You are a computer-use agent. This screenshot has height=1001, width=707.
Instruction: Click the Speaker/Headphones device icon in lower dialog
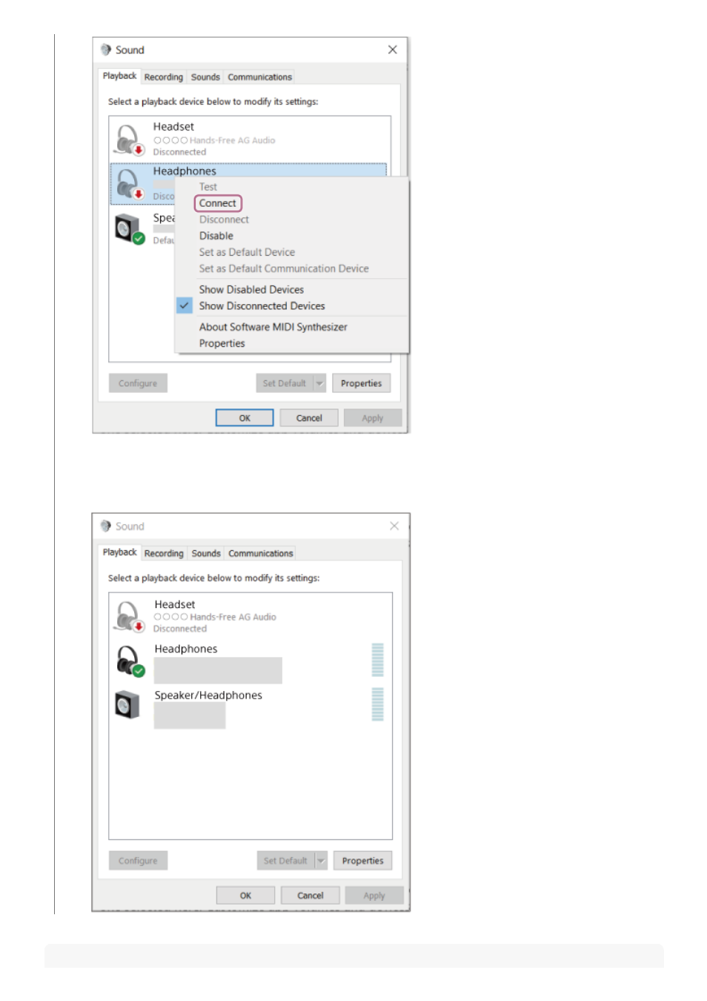click(127, 704)
